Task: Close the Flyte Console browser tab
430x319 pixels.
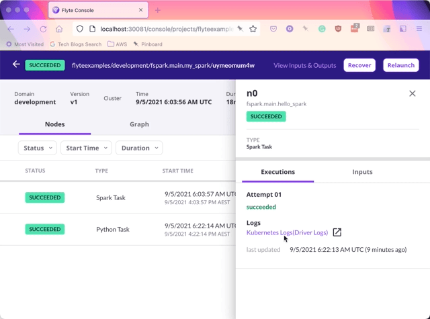Action: tap(140, 10)
